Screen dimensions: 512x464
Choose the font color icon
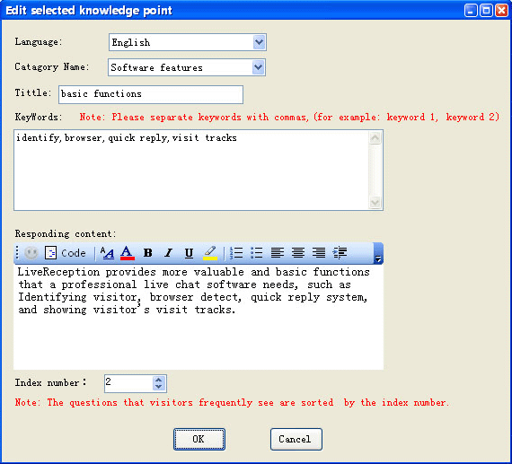128,253
